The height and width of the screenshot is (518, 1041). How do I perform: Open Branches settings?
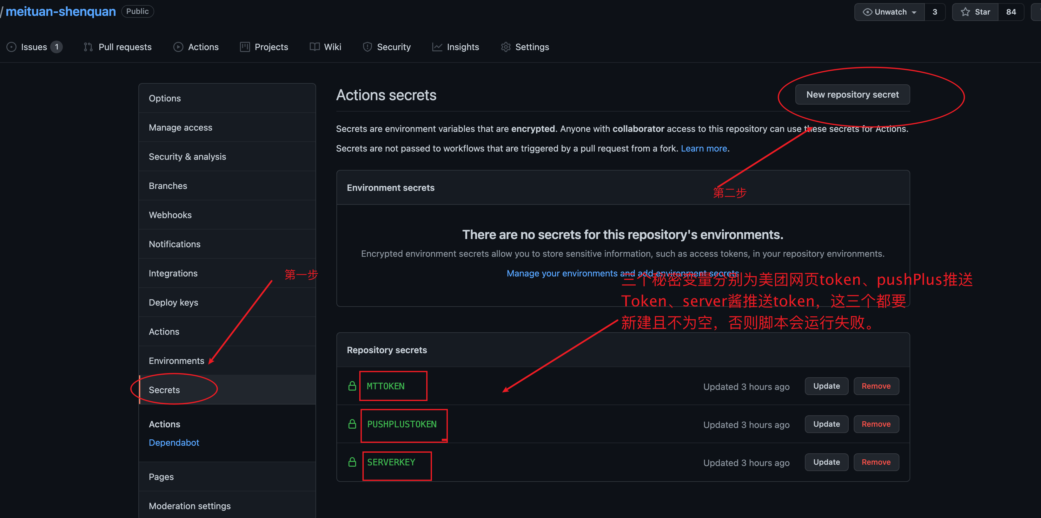pos(227,186)
